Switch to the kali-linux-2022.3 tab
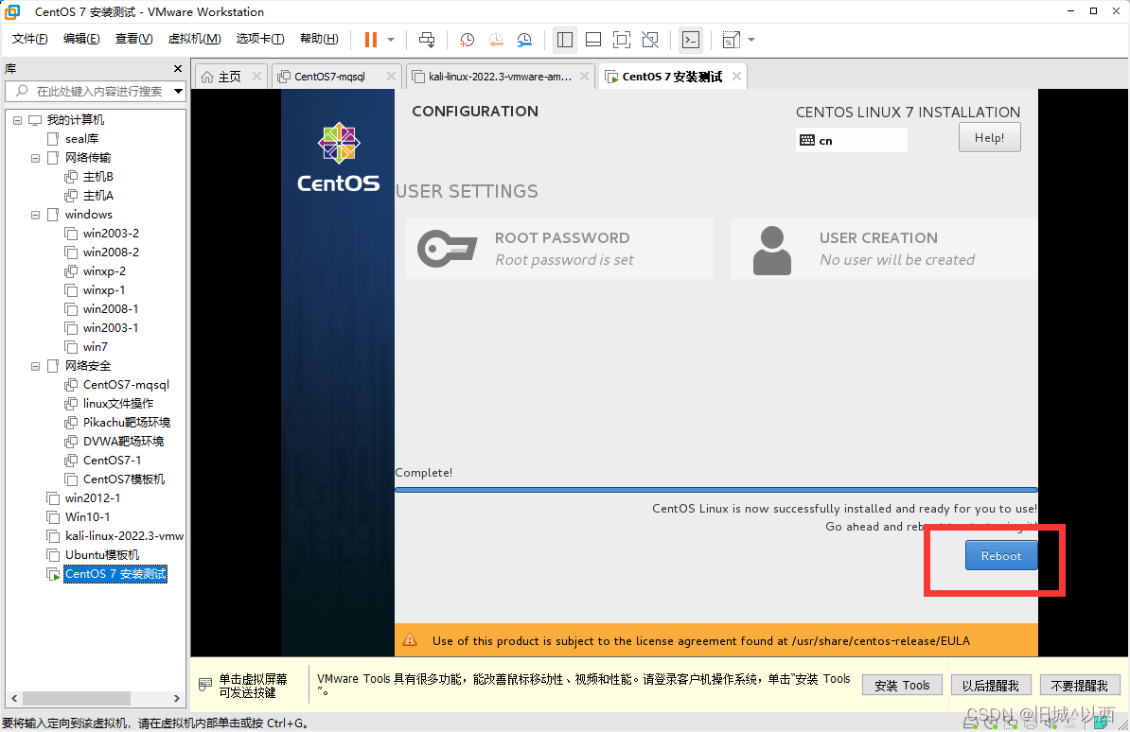The image size is (1130, 732). click(500, 77)
